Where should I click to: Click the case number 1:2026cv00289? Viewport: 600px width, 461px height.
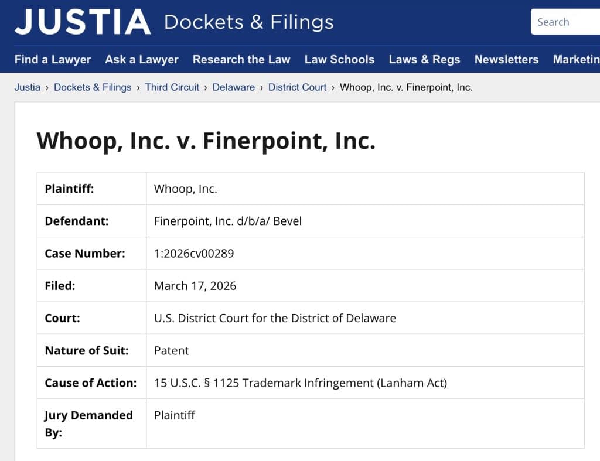click(194, 254)
